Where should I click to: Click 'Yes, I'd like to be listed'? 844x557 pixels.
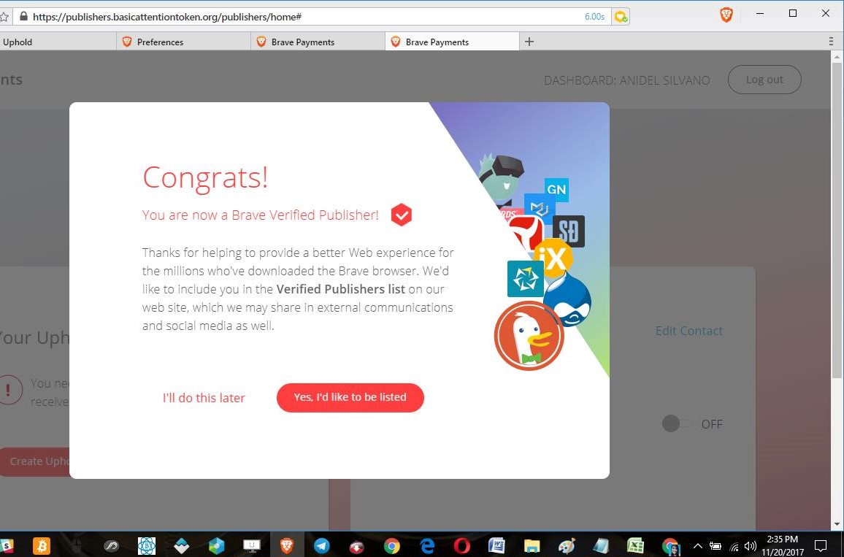(x=350, y=397)
